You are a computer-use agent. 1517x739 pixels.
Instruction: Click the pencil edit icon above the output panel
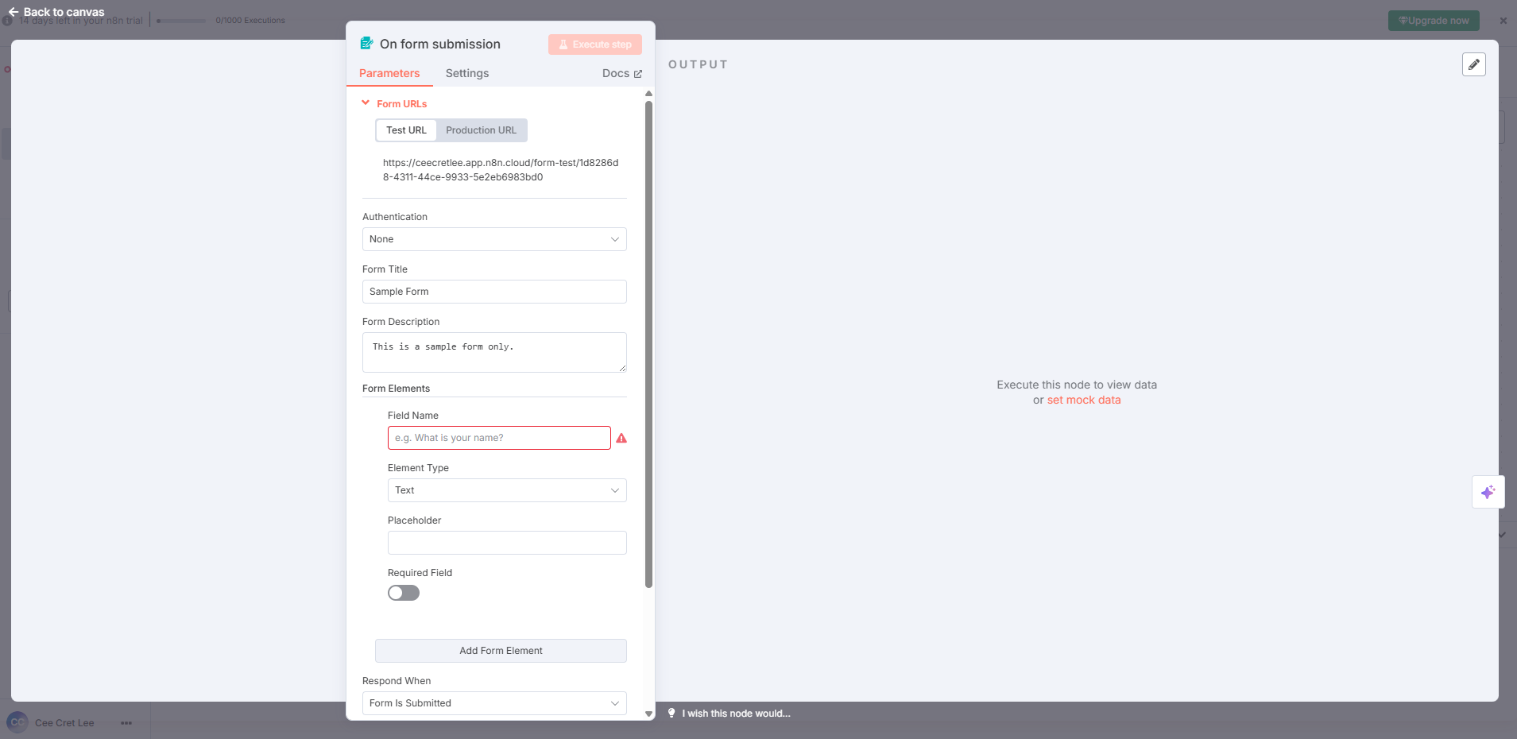pos(1474,64)
